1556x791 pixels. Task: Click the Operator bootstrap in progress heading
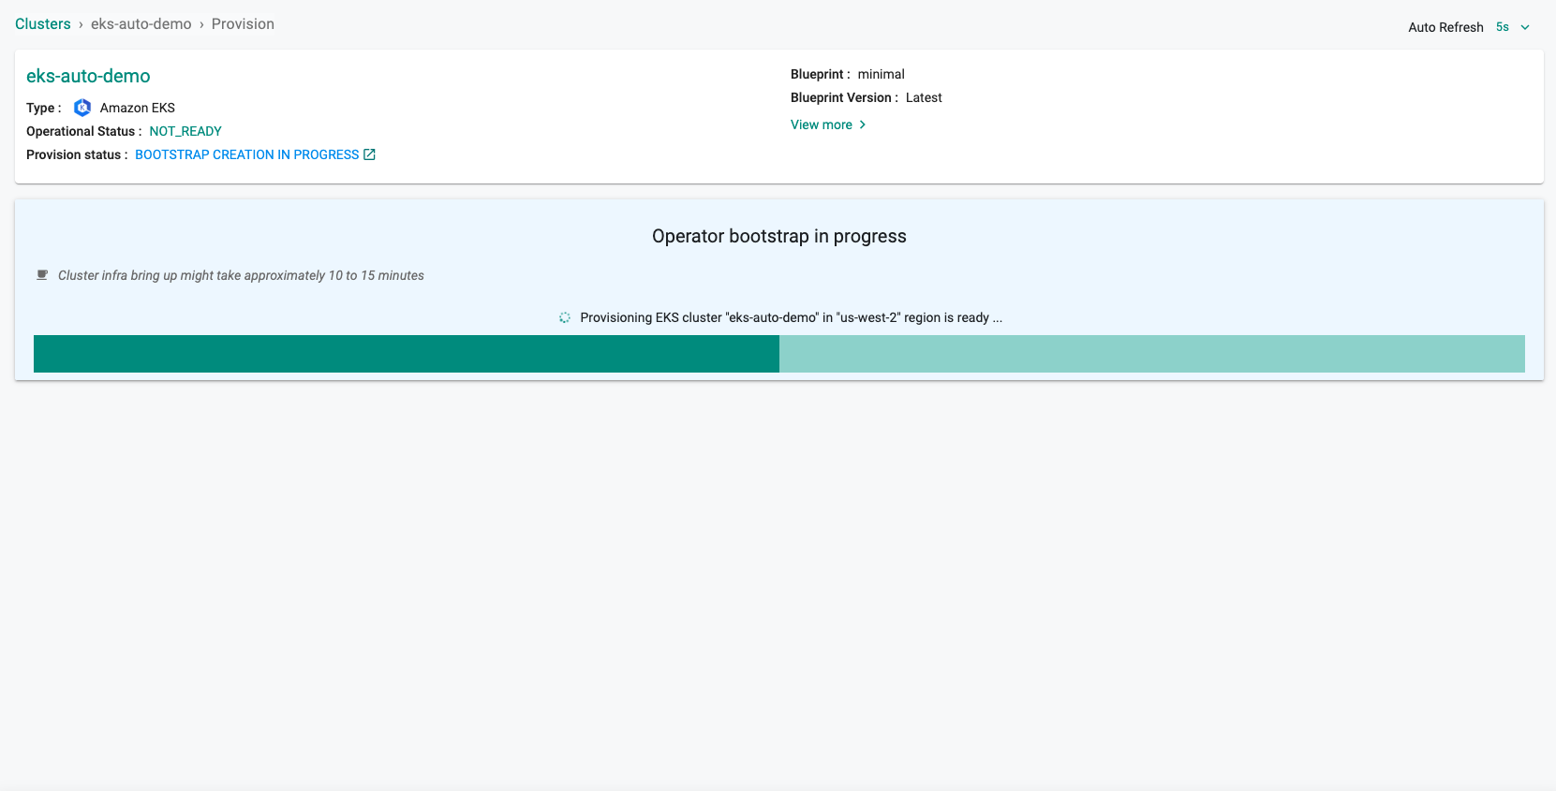778,236
